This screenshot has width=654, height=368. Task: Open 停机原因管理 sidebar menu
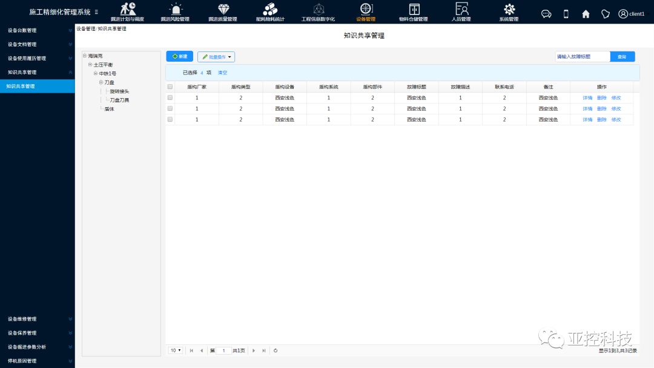38,361
